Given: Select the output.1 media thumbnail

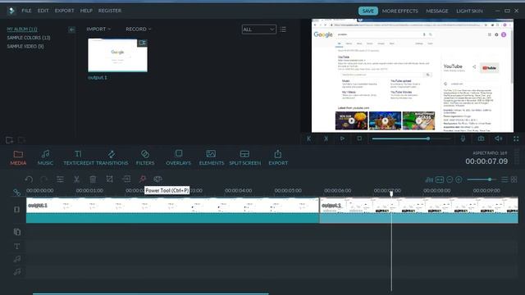Looking at the screenshot, I should [117, 55].
